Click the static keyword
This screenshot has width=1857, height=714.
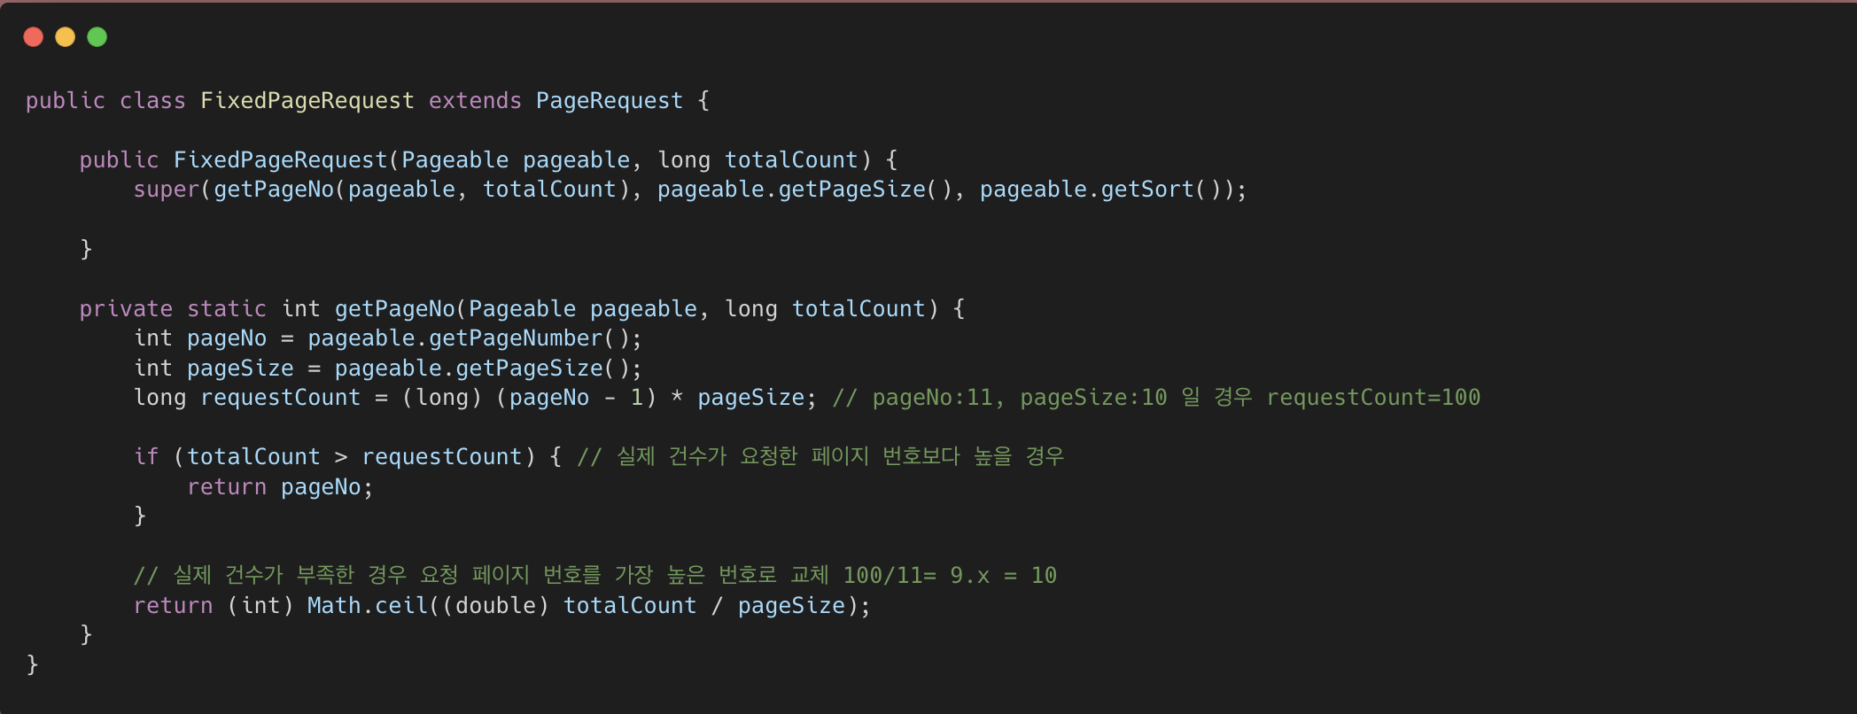click(x=227, y=309)
